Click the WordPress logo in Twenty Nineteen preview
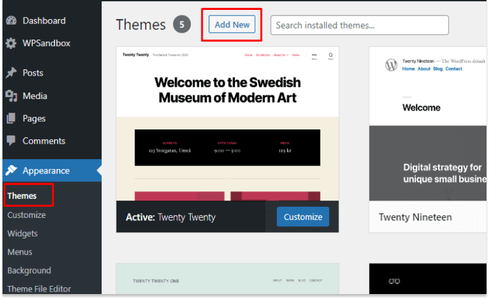The width and height of the screenshot is (489, 299). click(391, 65)
